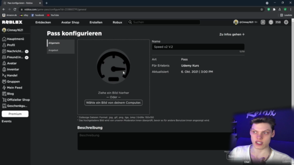The image size is (294, 165).
Task: Click the browser back arrow
Action: click(x=4, y=9)
